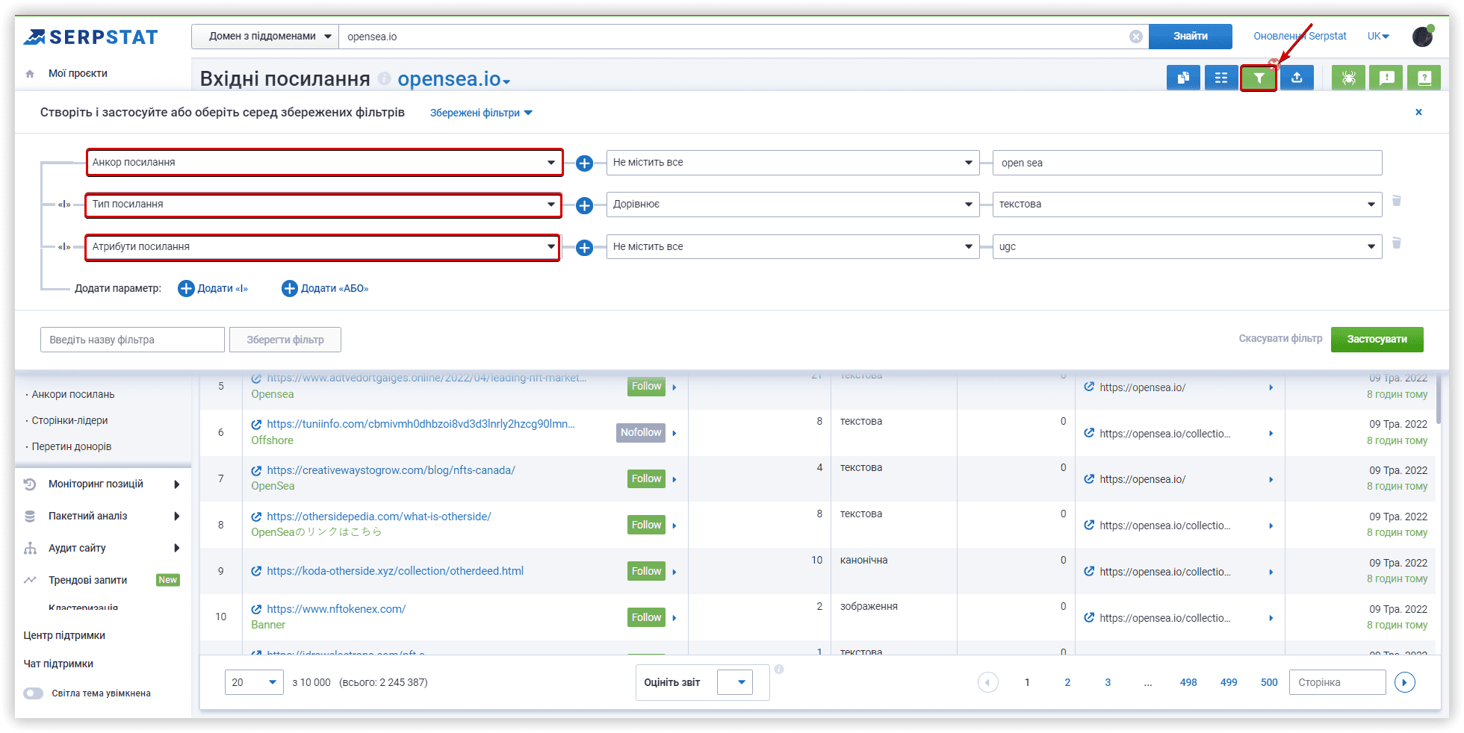Image resolution: width=1464 pixels, height=733 pixels.
Task: Click the open sea value field
Action: tap(1187, 163)
